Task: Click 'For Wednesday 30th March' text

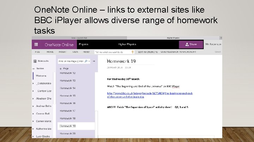Action: pyautogui.click(x=123, y=79)
